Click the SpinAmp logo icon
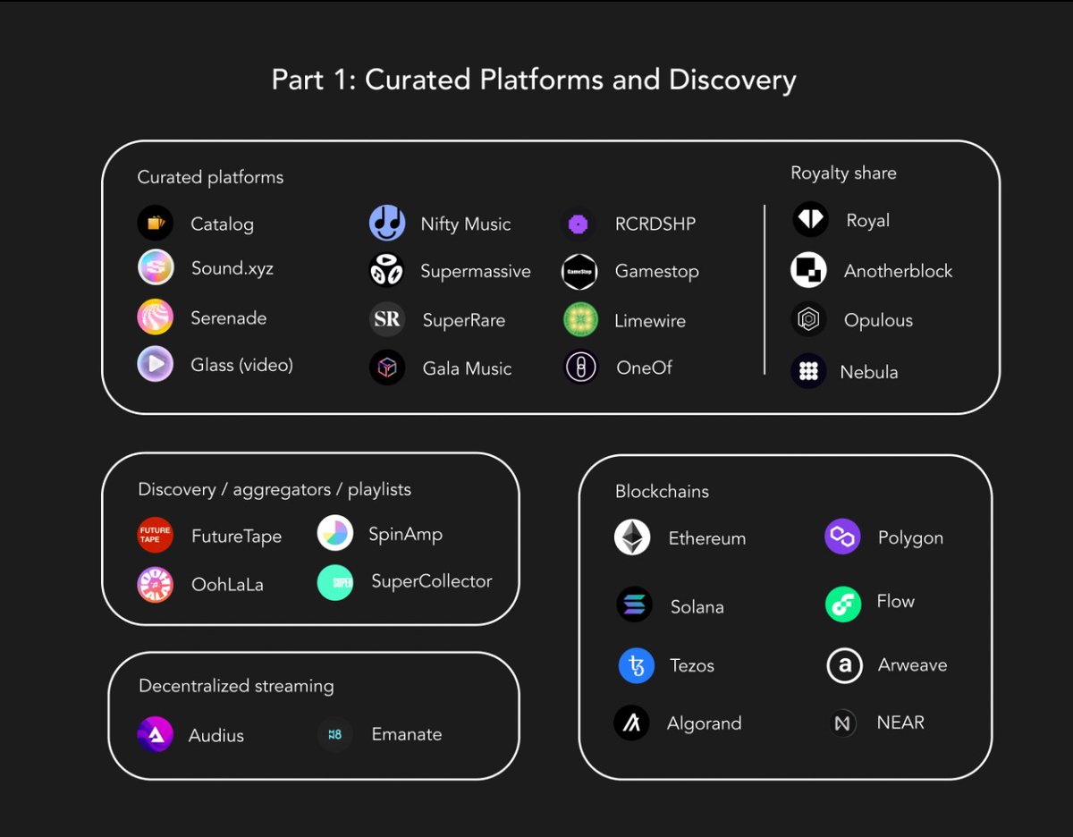The width and height of the screenshot is (1073, 837). [x=335, y=533]
